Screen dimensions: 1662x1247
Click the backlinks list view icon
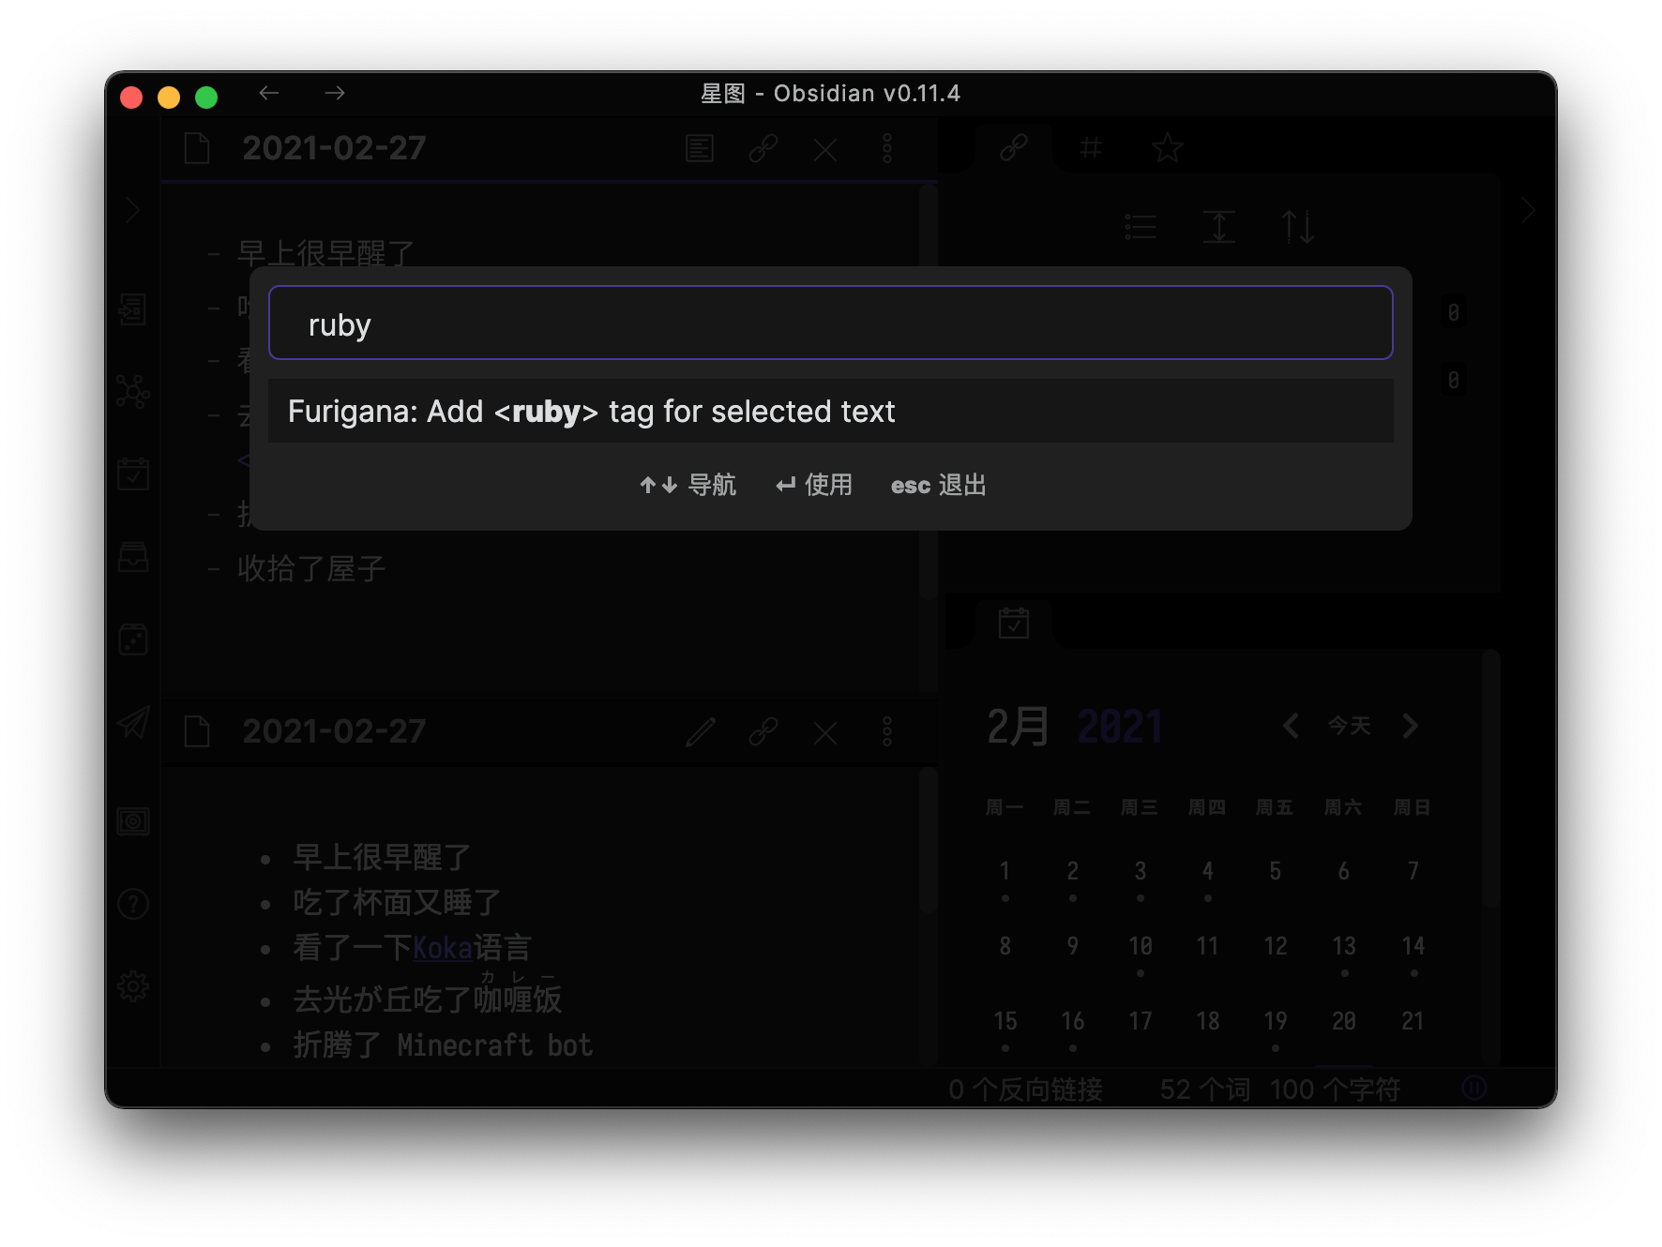point(1140,225)
